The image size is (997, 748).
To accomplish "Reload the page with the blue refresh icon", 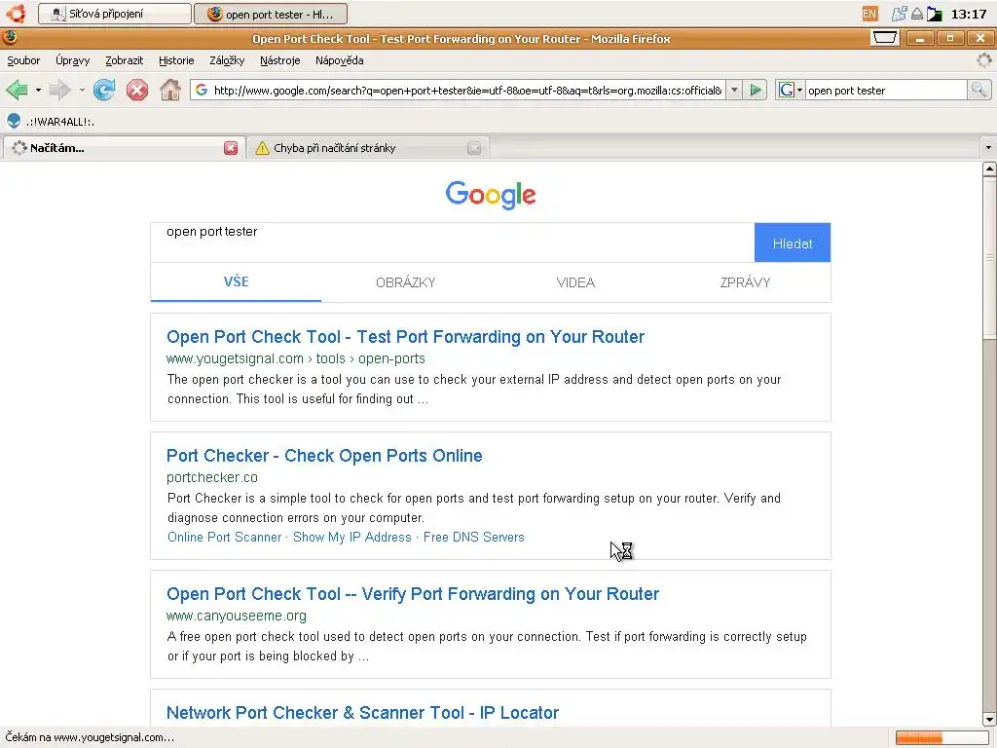I will click(104, 91).
